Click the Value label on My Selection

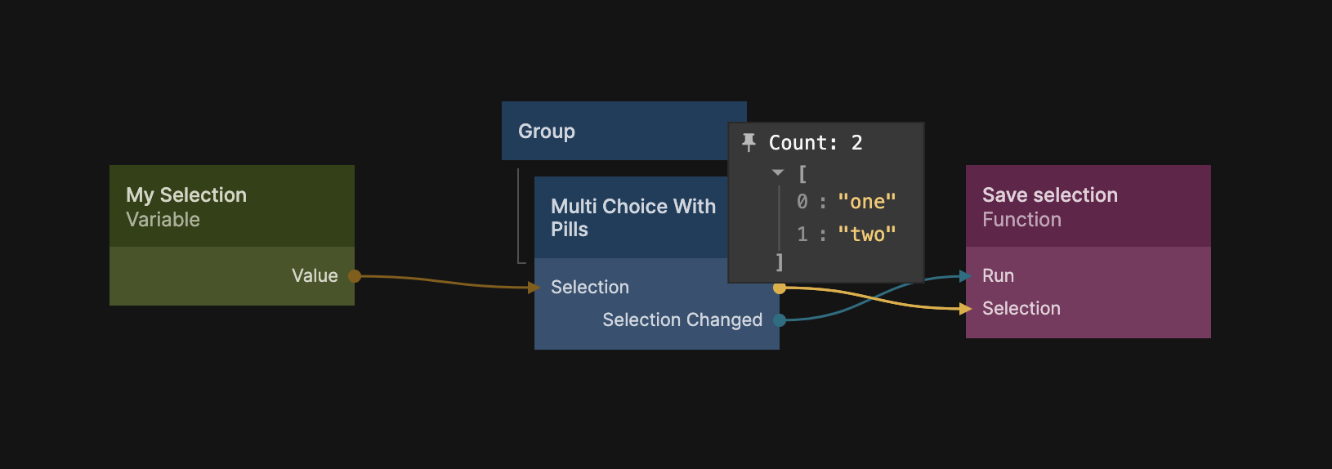[315, 276]
